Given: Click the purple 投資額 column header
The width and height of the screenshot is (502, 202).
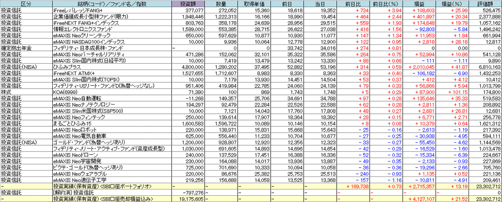Looking at the screenshot, I should (189, 3).
